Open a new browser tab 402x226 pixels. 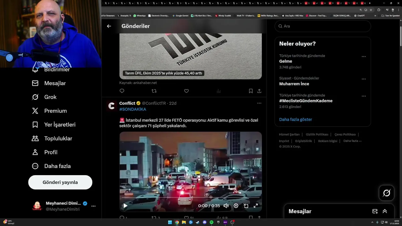point(370,3)
